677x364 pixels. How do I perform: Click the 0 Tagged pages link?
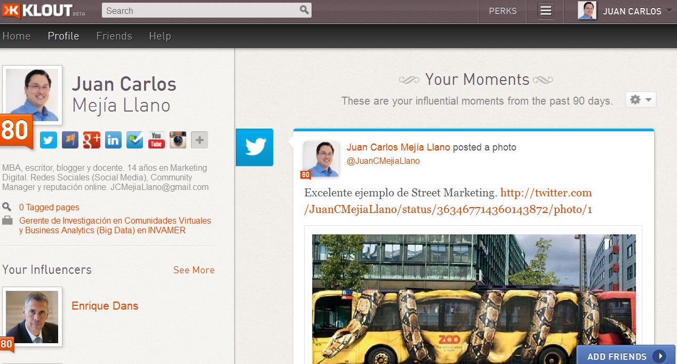click(49, 208)
